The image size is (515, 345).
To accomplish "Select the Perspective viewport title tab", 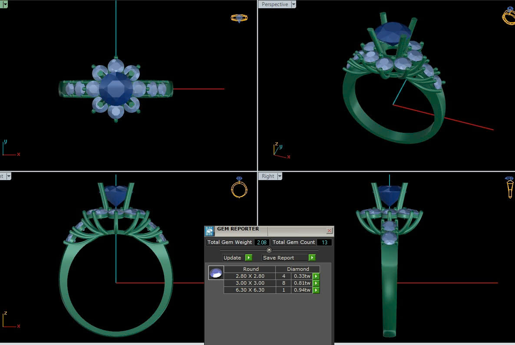I will pos(274,4).
